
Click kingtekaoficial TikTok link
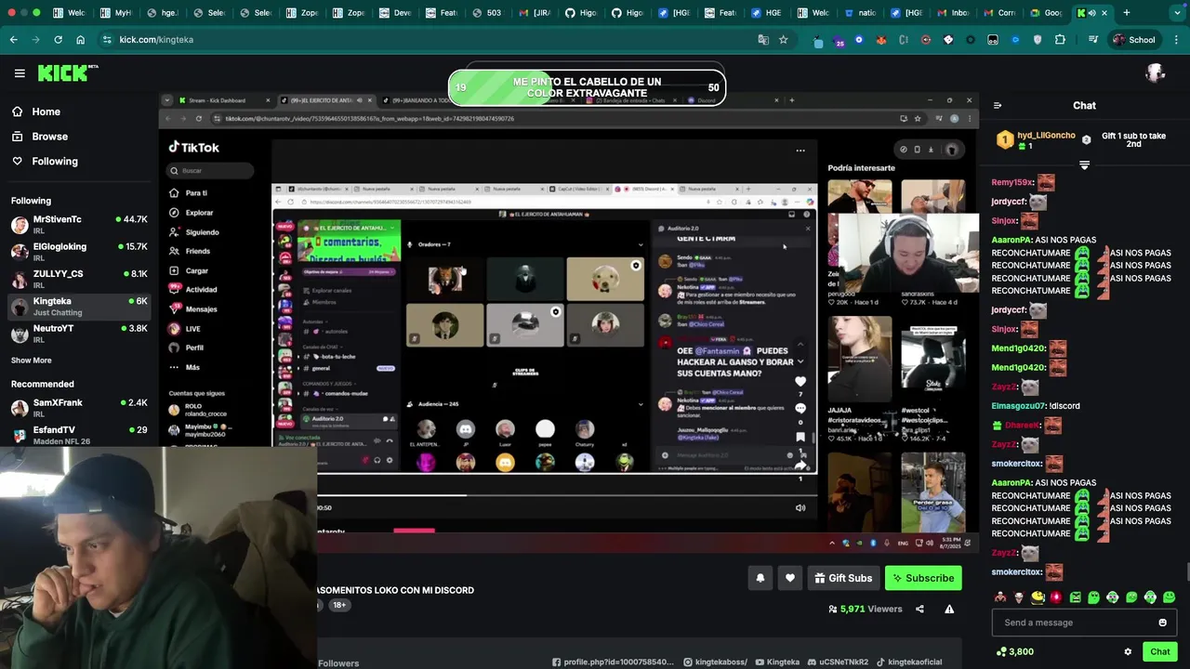click(x=908, y=662)
